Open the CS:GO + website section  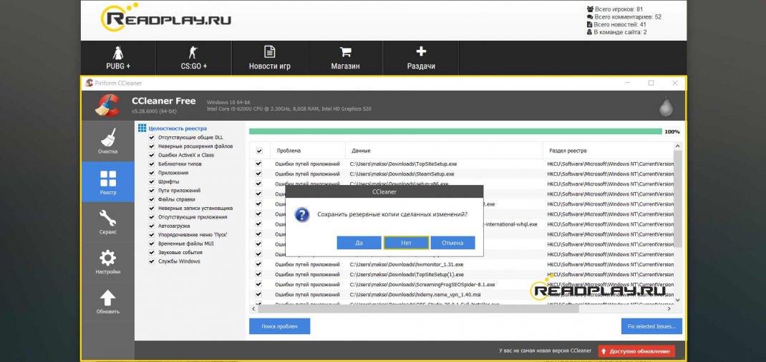(193, 58)
